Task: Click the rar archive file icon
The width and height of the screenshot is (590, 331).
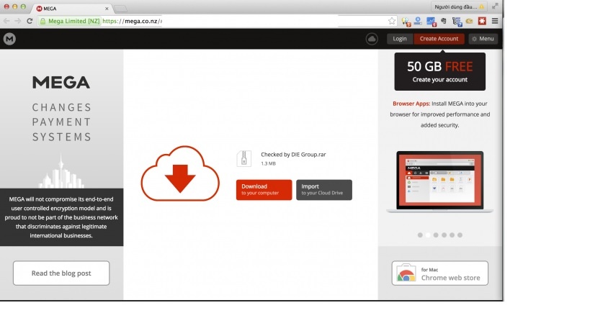Action: point(243,158)
